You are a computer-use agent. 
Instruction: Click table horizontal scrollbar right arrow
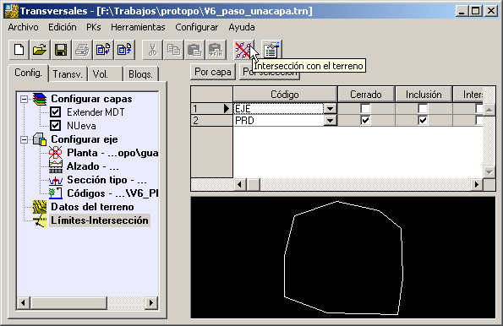pyautogui.click(x=477, y=184)
